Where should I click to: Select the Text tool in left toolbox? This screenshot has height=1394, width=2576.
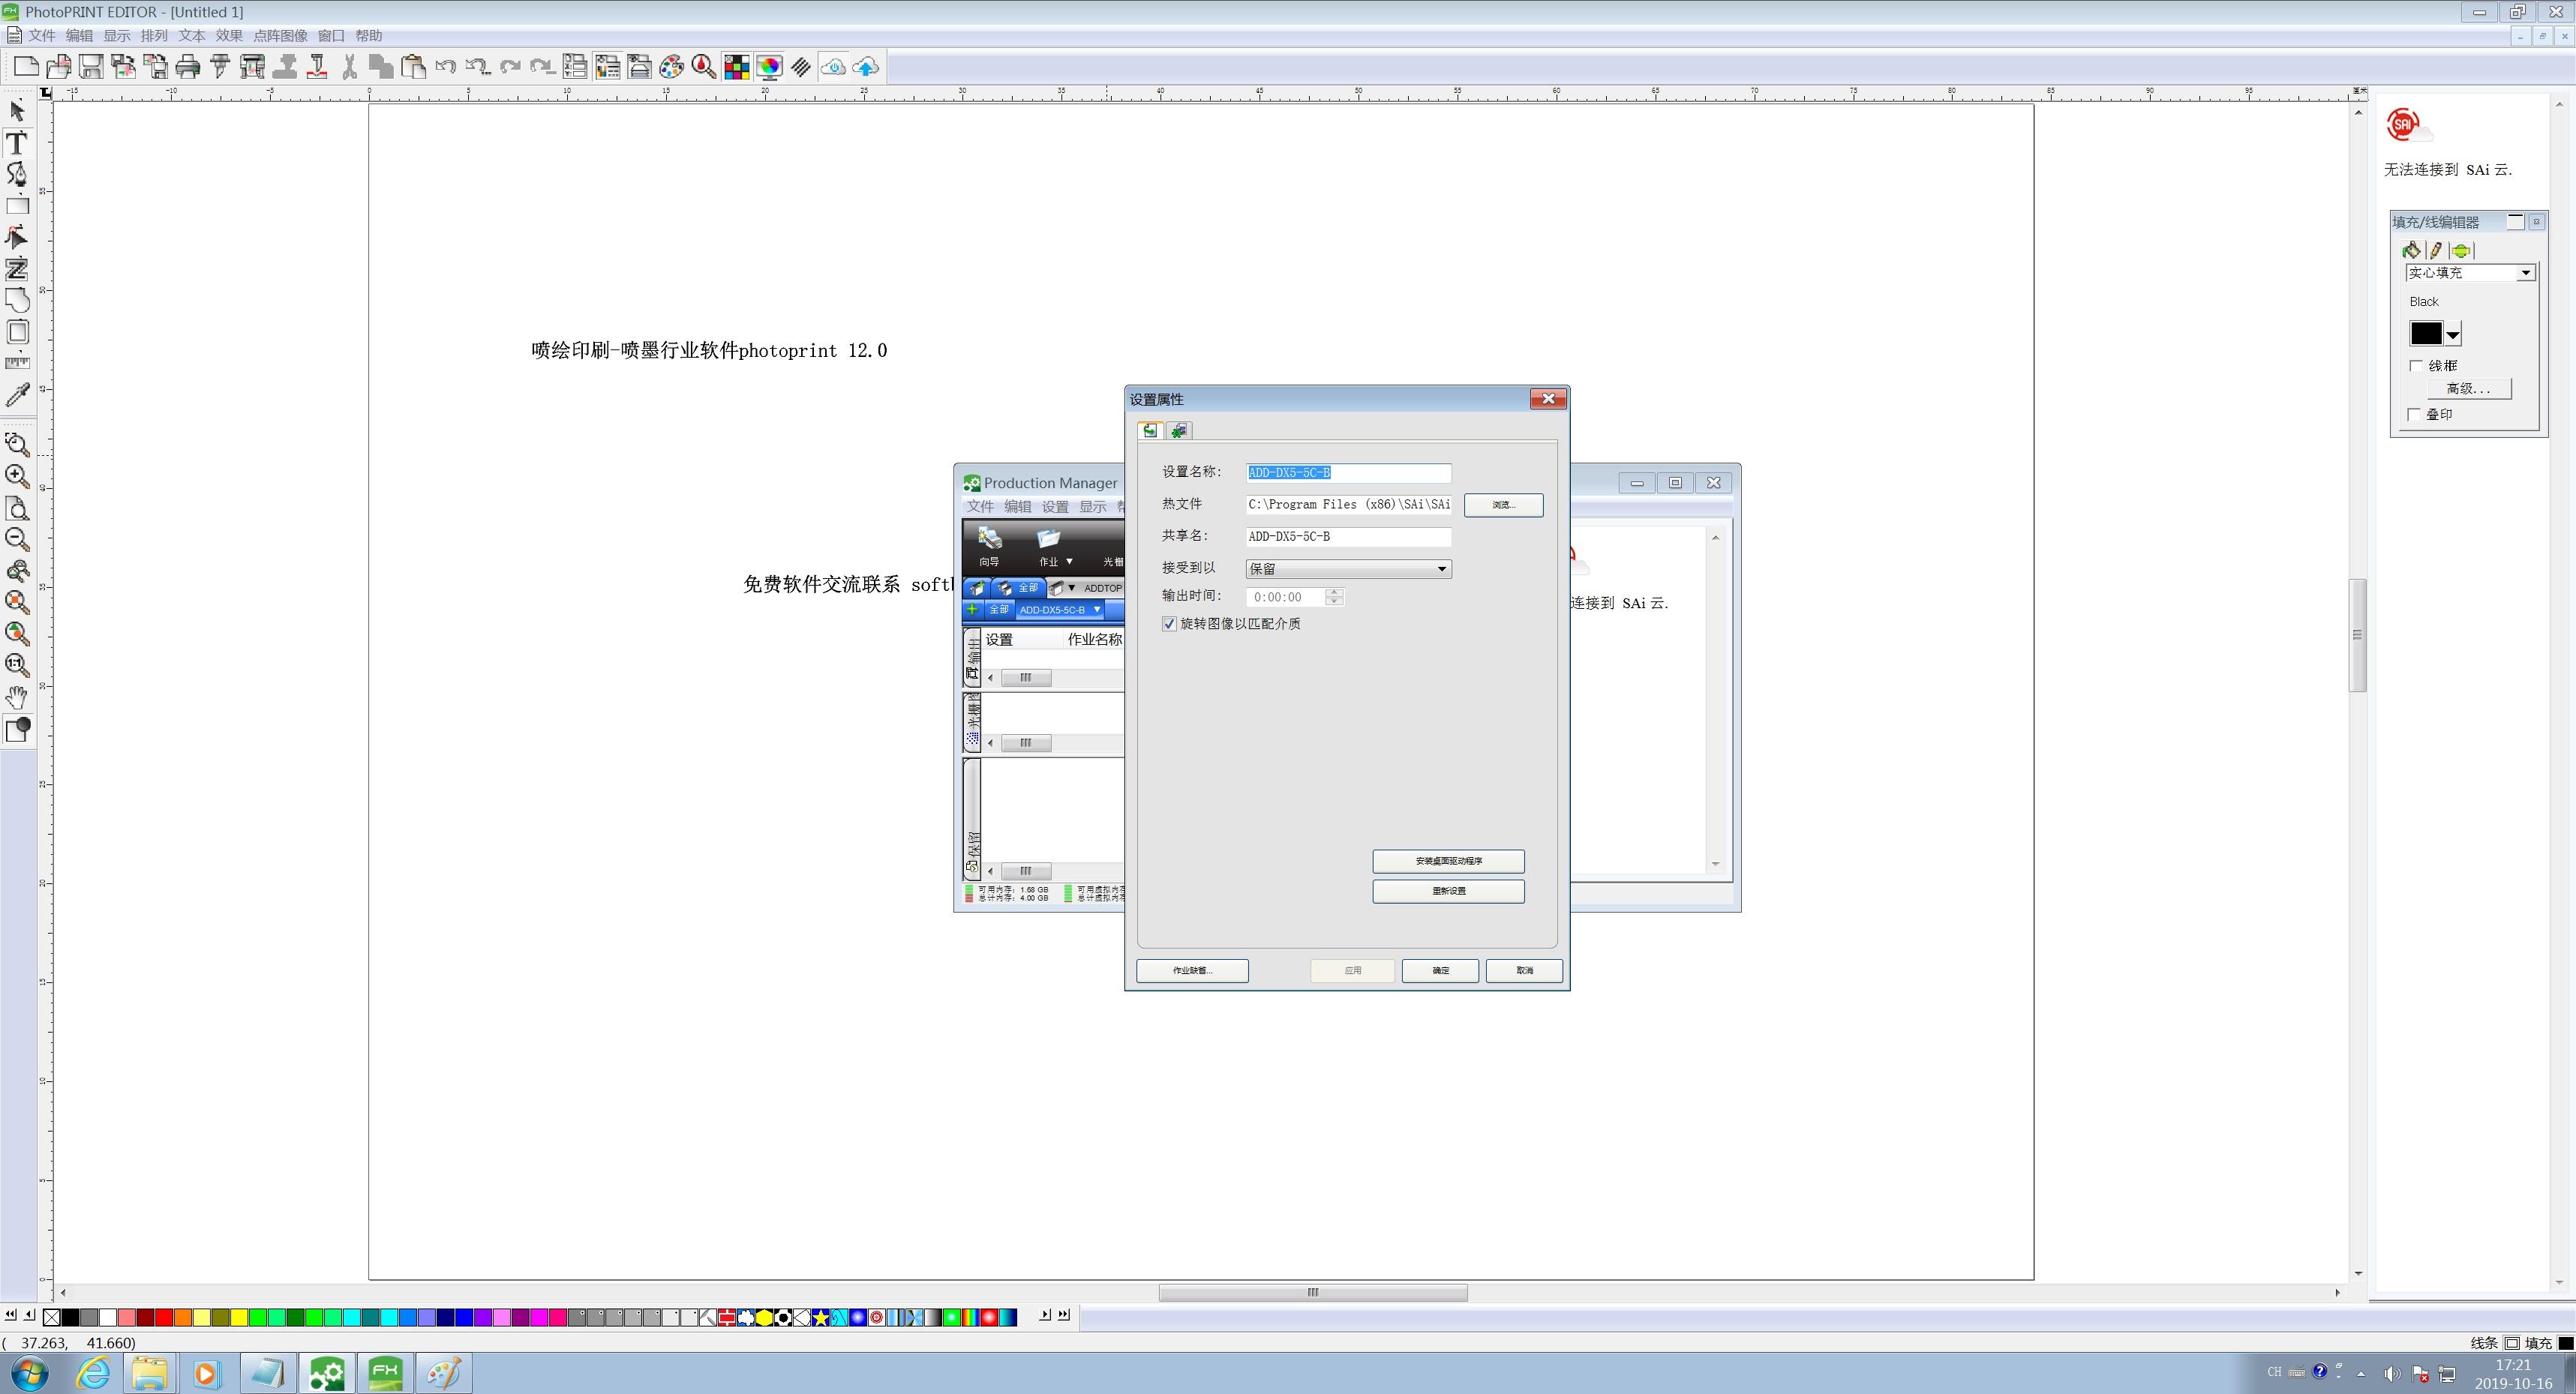click(x=17, y=142)
